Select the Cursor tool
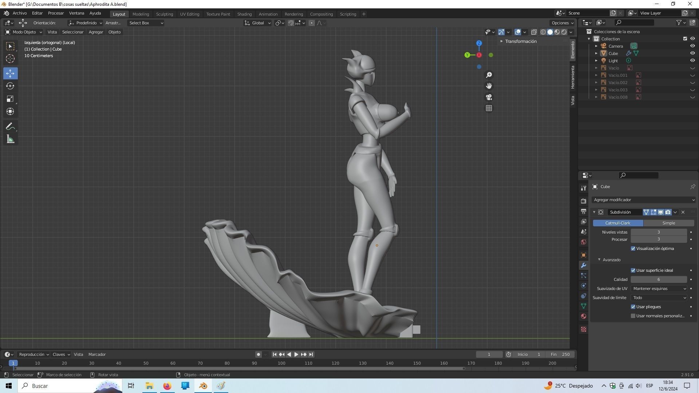699x393 pixels. [x=10, y=59]
